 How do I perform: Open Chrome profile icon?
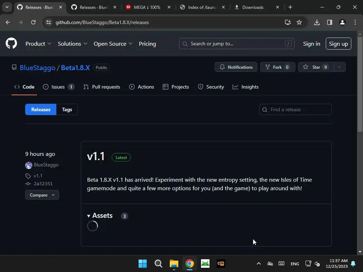pyautogui.click(x=342, y=22)
